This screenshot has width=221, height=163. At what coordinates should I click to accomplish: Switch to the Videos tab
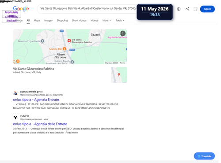click(x=95, y=21)
